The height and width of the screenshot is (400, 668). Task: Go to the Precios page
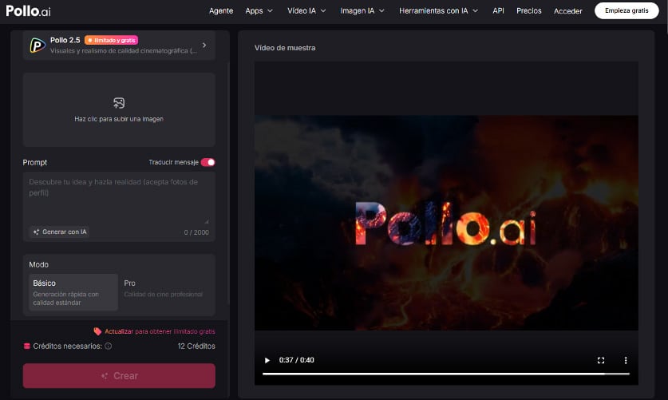tap(528, 11)
